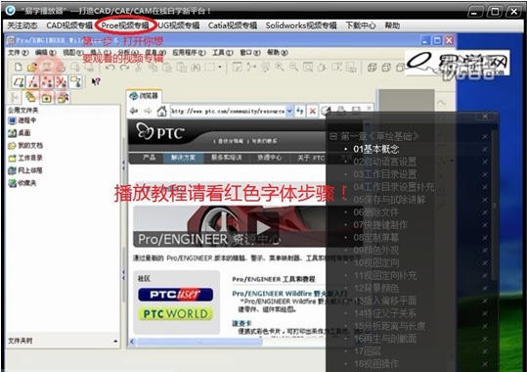
Task: Click the 资源中心 tab on PTC page
Action: [270, 158]
